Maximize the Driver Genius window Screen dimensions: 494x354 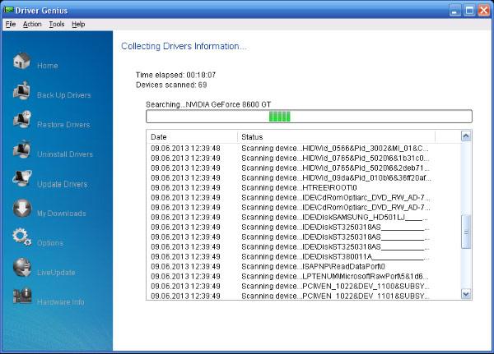tap(469, 11)
